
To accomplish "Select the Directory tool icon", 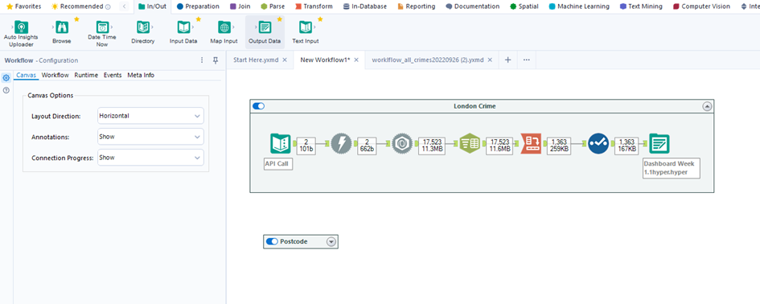I will [x=143, y=27].
